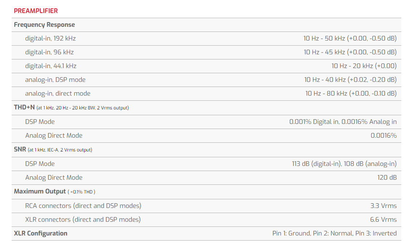Click the 6.6 Vrms value
The height and width of the screenshot is (250, 410).
click(x=383, y=220)
